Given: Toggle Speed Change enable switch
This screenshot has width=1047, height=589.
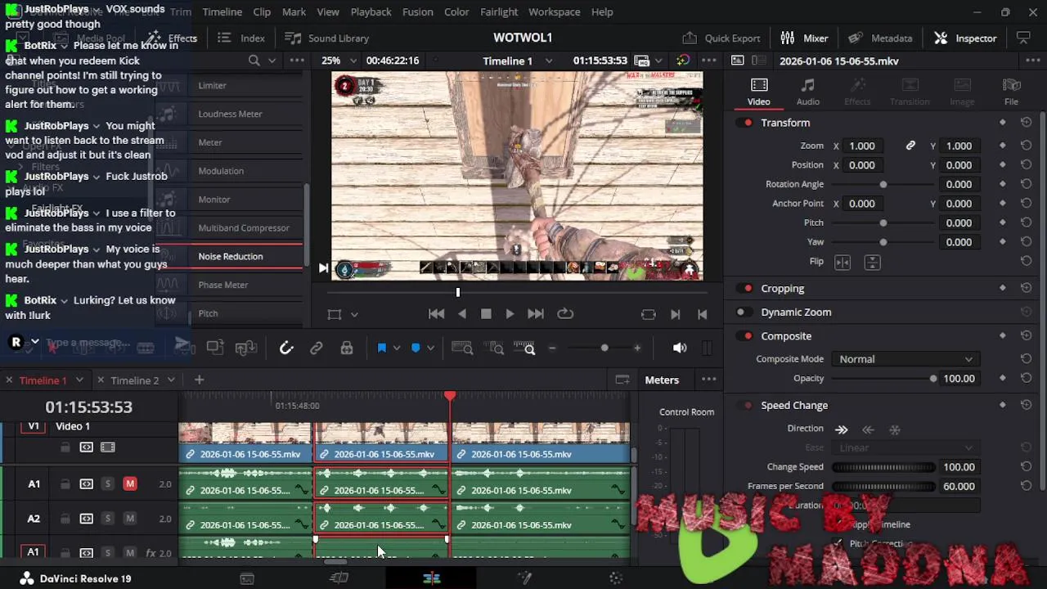Looking at the screenshot, I should tap(744, 406).
